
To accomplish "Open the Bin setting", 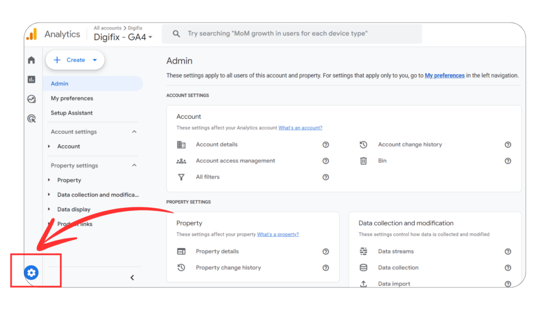I will (x=382, y=160).
